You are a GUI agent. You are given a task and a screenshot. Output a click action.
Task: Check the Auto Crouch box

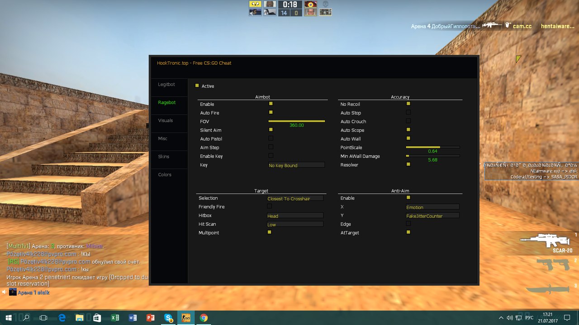pos(408,121)
